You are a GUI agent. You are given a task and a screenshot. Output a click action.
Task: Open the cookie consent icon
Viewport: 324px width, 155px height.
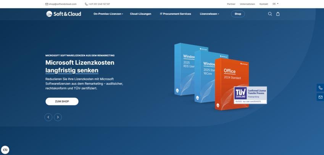click(5, 150)
